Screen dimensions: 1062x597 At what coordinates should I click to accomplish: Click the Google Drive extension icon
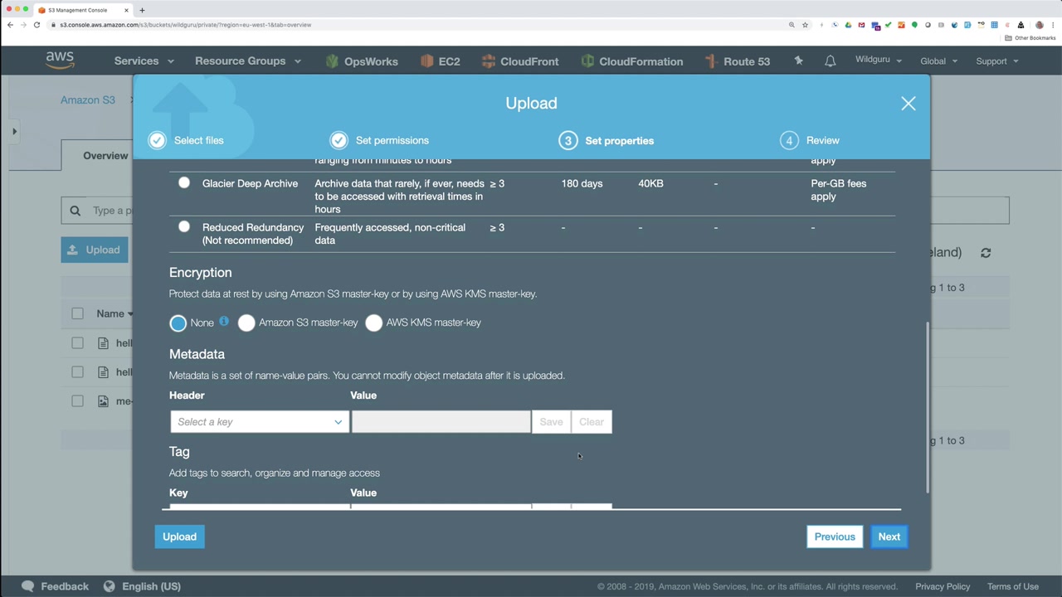(x=848, y=25)
